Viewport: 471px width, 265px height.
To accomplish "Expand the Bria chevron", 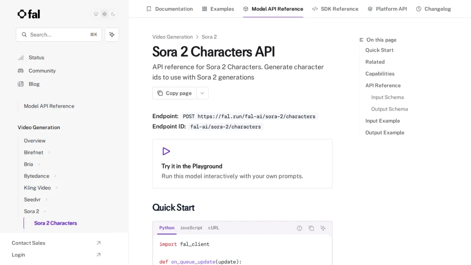I will click(x=39, y=164).
